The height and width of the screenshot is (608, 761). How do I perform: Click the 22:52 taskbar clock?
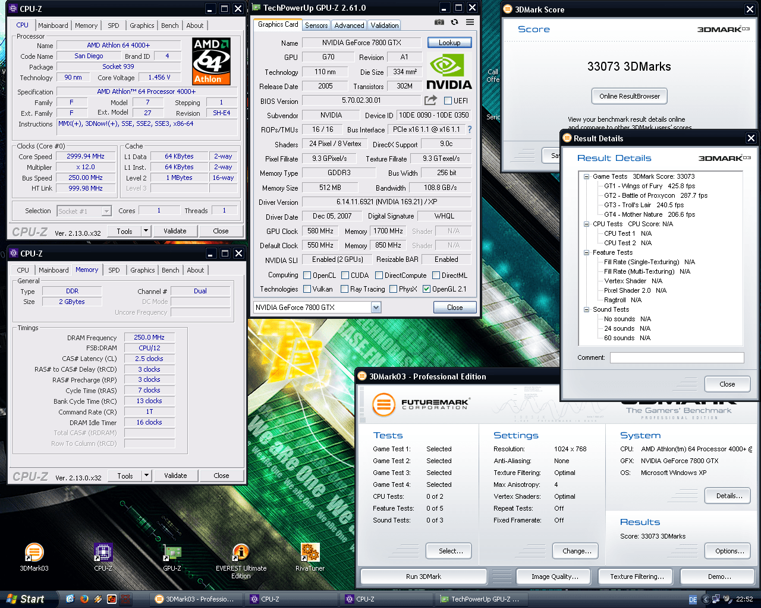pos(744,600)
